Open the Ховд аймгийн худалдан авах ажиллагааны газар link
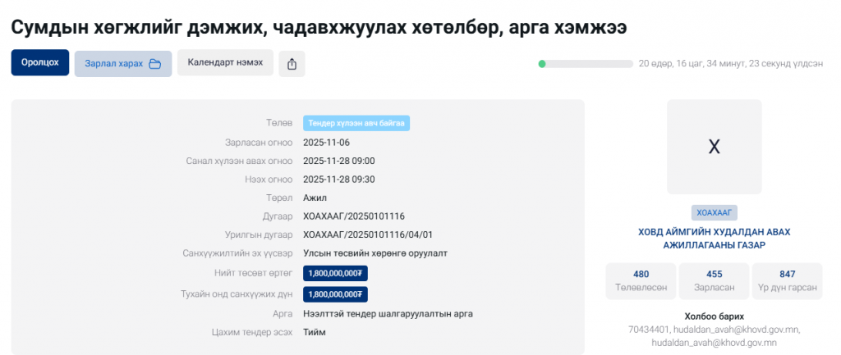Screen dimensions: 841x355 click(714, 239)
